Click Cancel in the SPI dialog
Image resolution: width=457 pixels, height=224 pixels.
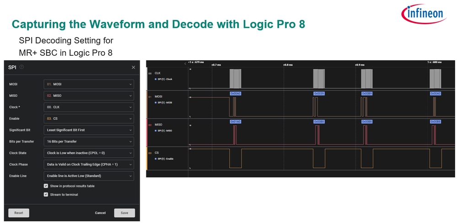100,213
